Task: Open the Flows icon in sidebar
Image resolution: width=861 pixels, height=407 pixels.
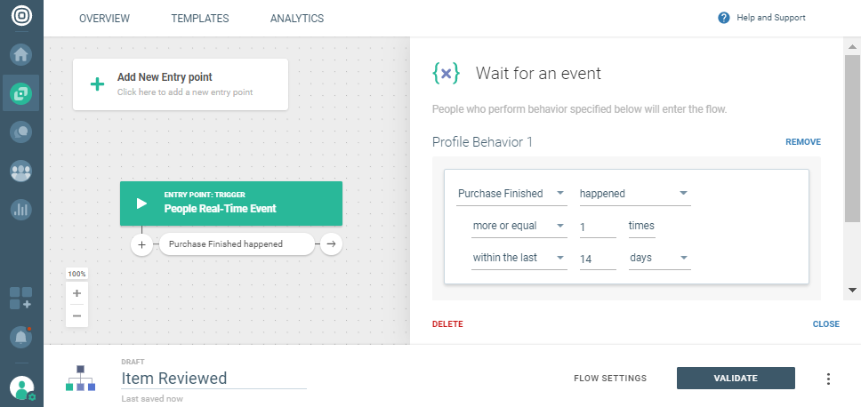Action: pos(21,93)
